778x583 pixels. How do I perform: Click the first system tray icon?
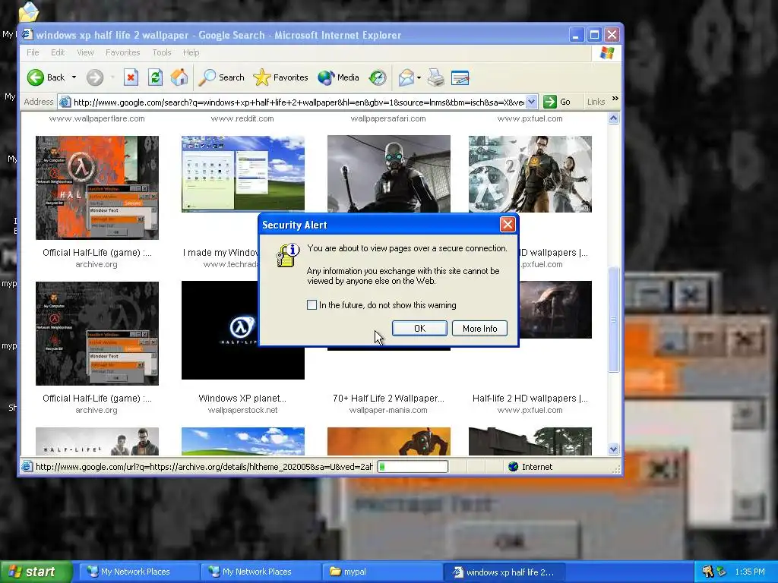click(x=707, y=572)
